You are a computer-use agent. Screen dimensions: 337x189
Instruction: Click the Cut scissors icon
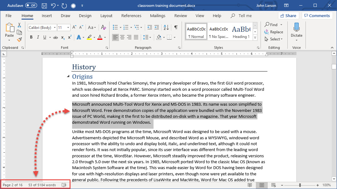[x=19, y=25]
